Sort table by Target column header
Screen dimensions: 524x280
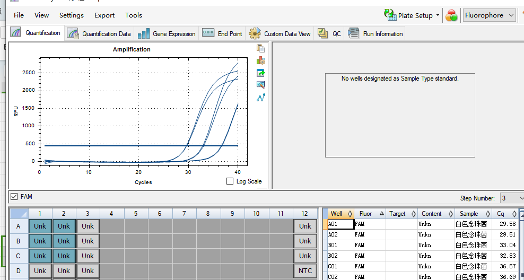(401, 214)
